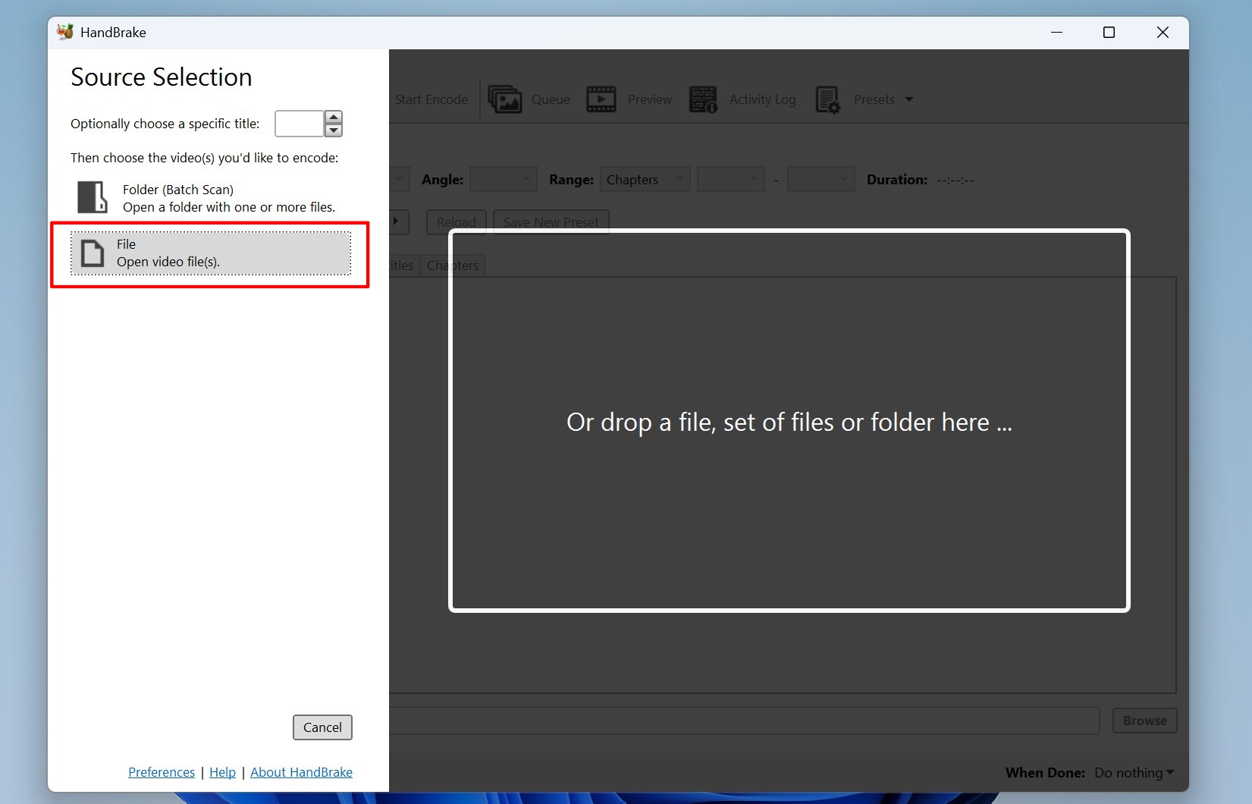
Task: Click the Preview film icon
Action: 601,99
